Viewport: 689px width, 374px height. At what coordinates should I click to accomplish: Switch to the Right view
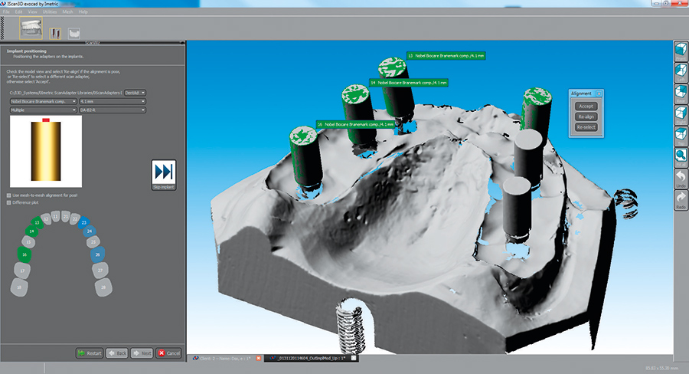point(681,115)
